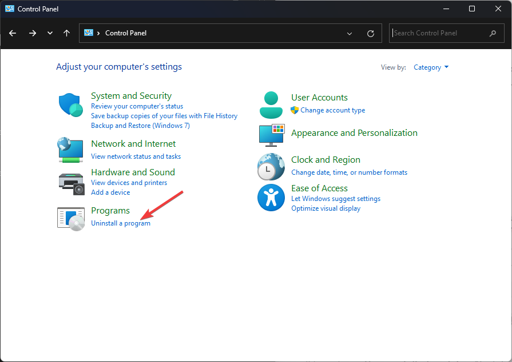
Task: Open Clock and Region heading
Action: (326, 160)
